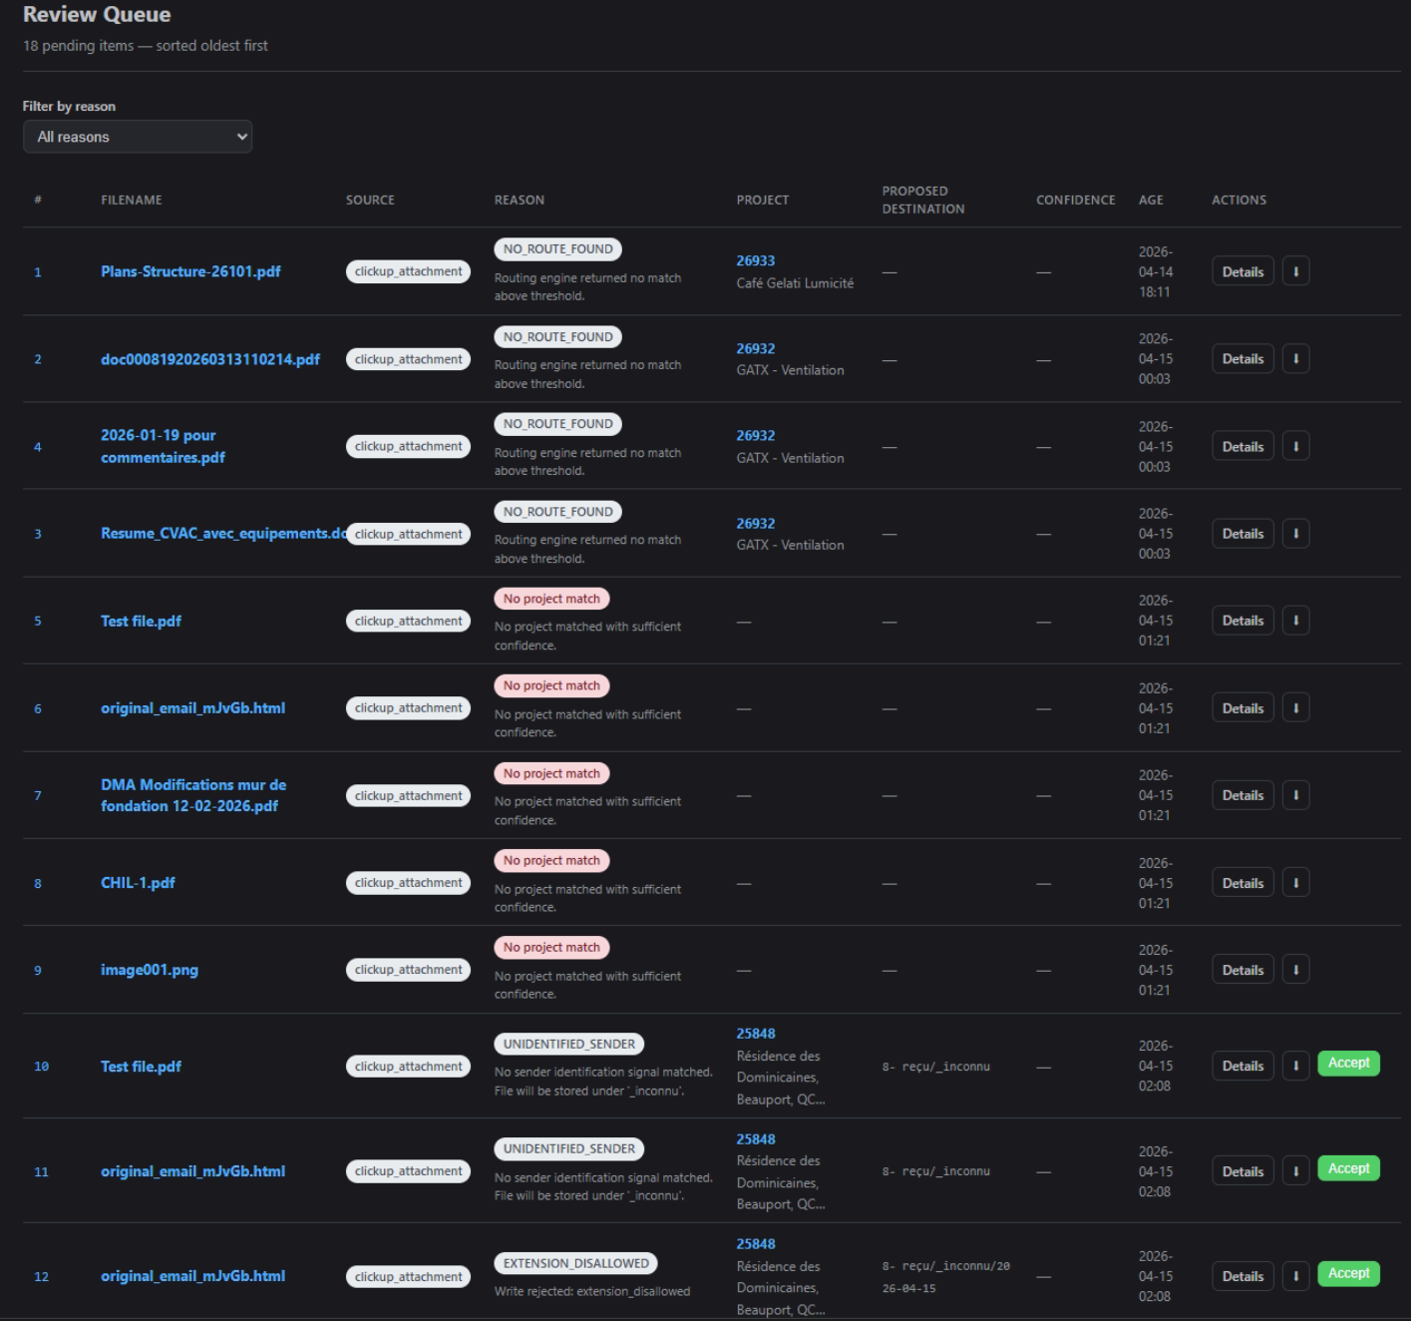Download doc00081920260313110214.pdf using its arrow icon
Viewport: 1411px width, 1321px height.
click(1295, 359)
